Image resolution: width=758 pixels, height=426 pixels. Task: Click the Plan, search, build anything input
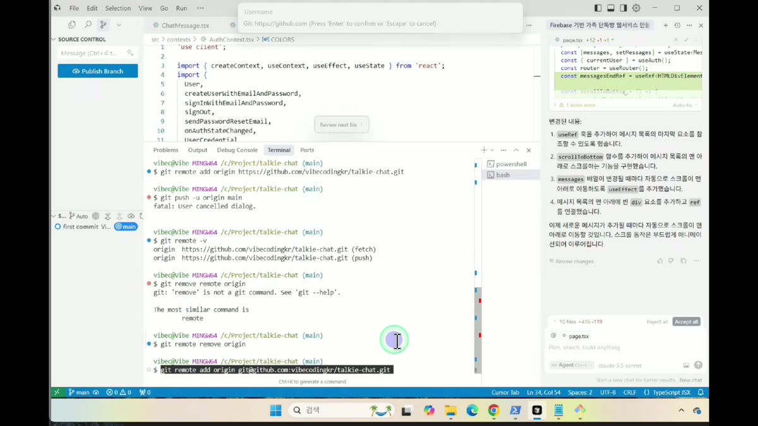point(624,348)
